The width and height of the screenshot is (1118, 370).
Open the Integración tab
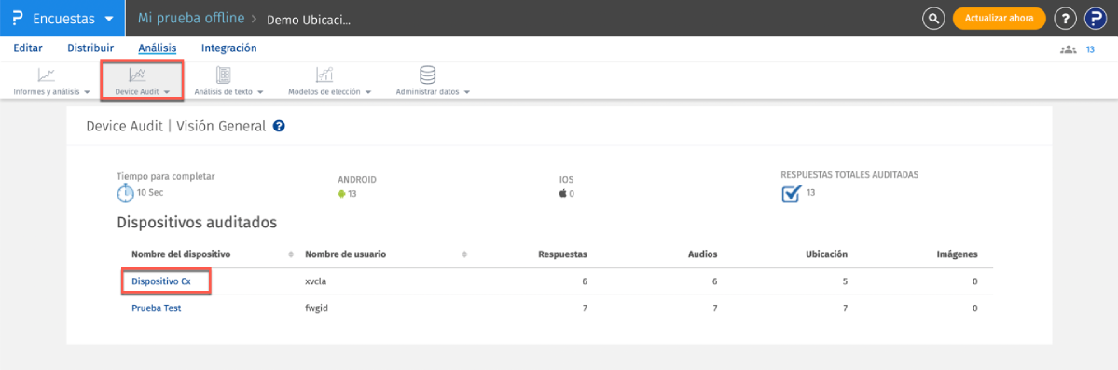coord(228,48)
